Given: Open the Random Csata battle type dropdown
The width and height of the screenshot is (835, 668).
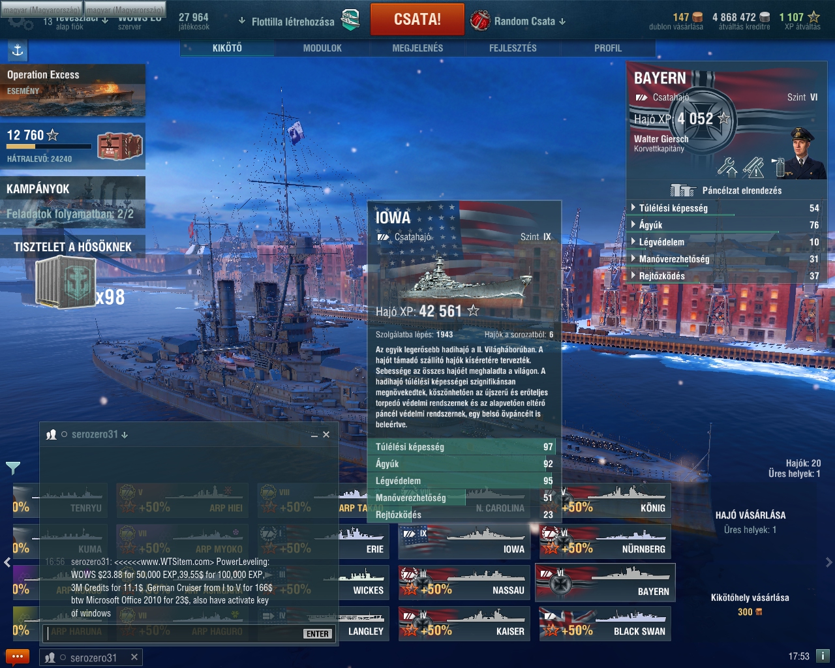Looking at the screenshot, I should click(518, 21).
